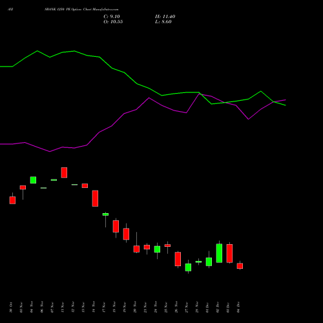Click the high value H: 11.40
The height and width of the screenshot is (323, 323).
[x=165, y=17]
